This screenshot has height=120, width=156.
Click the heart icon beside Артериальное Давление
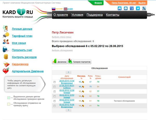coord(6,71)
